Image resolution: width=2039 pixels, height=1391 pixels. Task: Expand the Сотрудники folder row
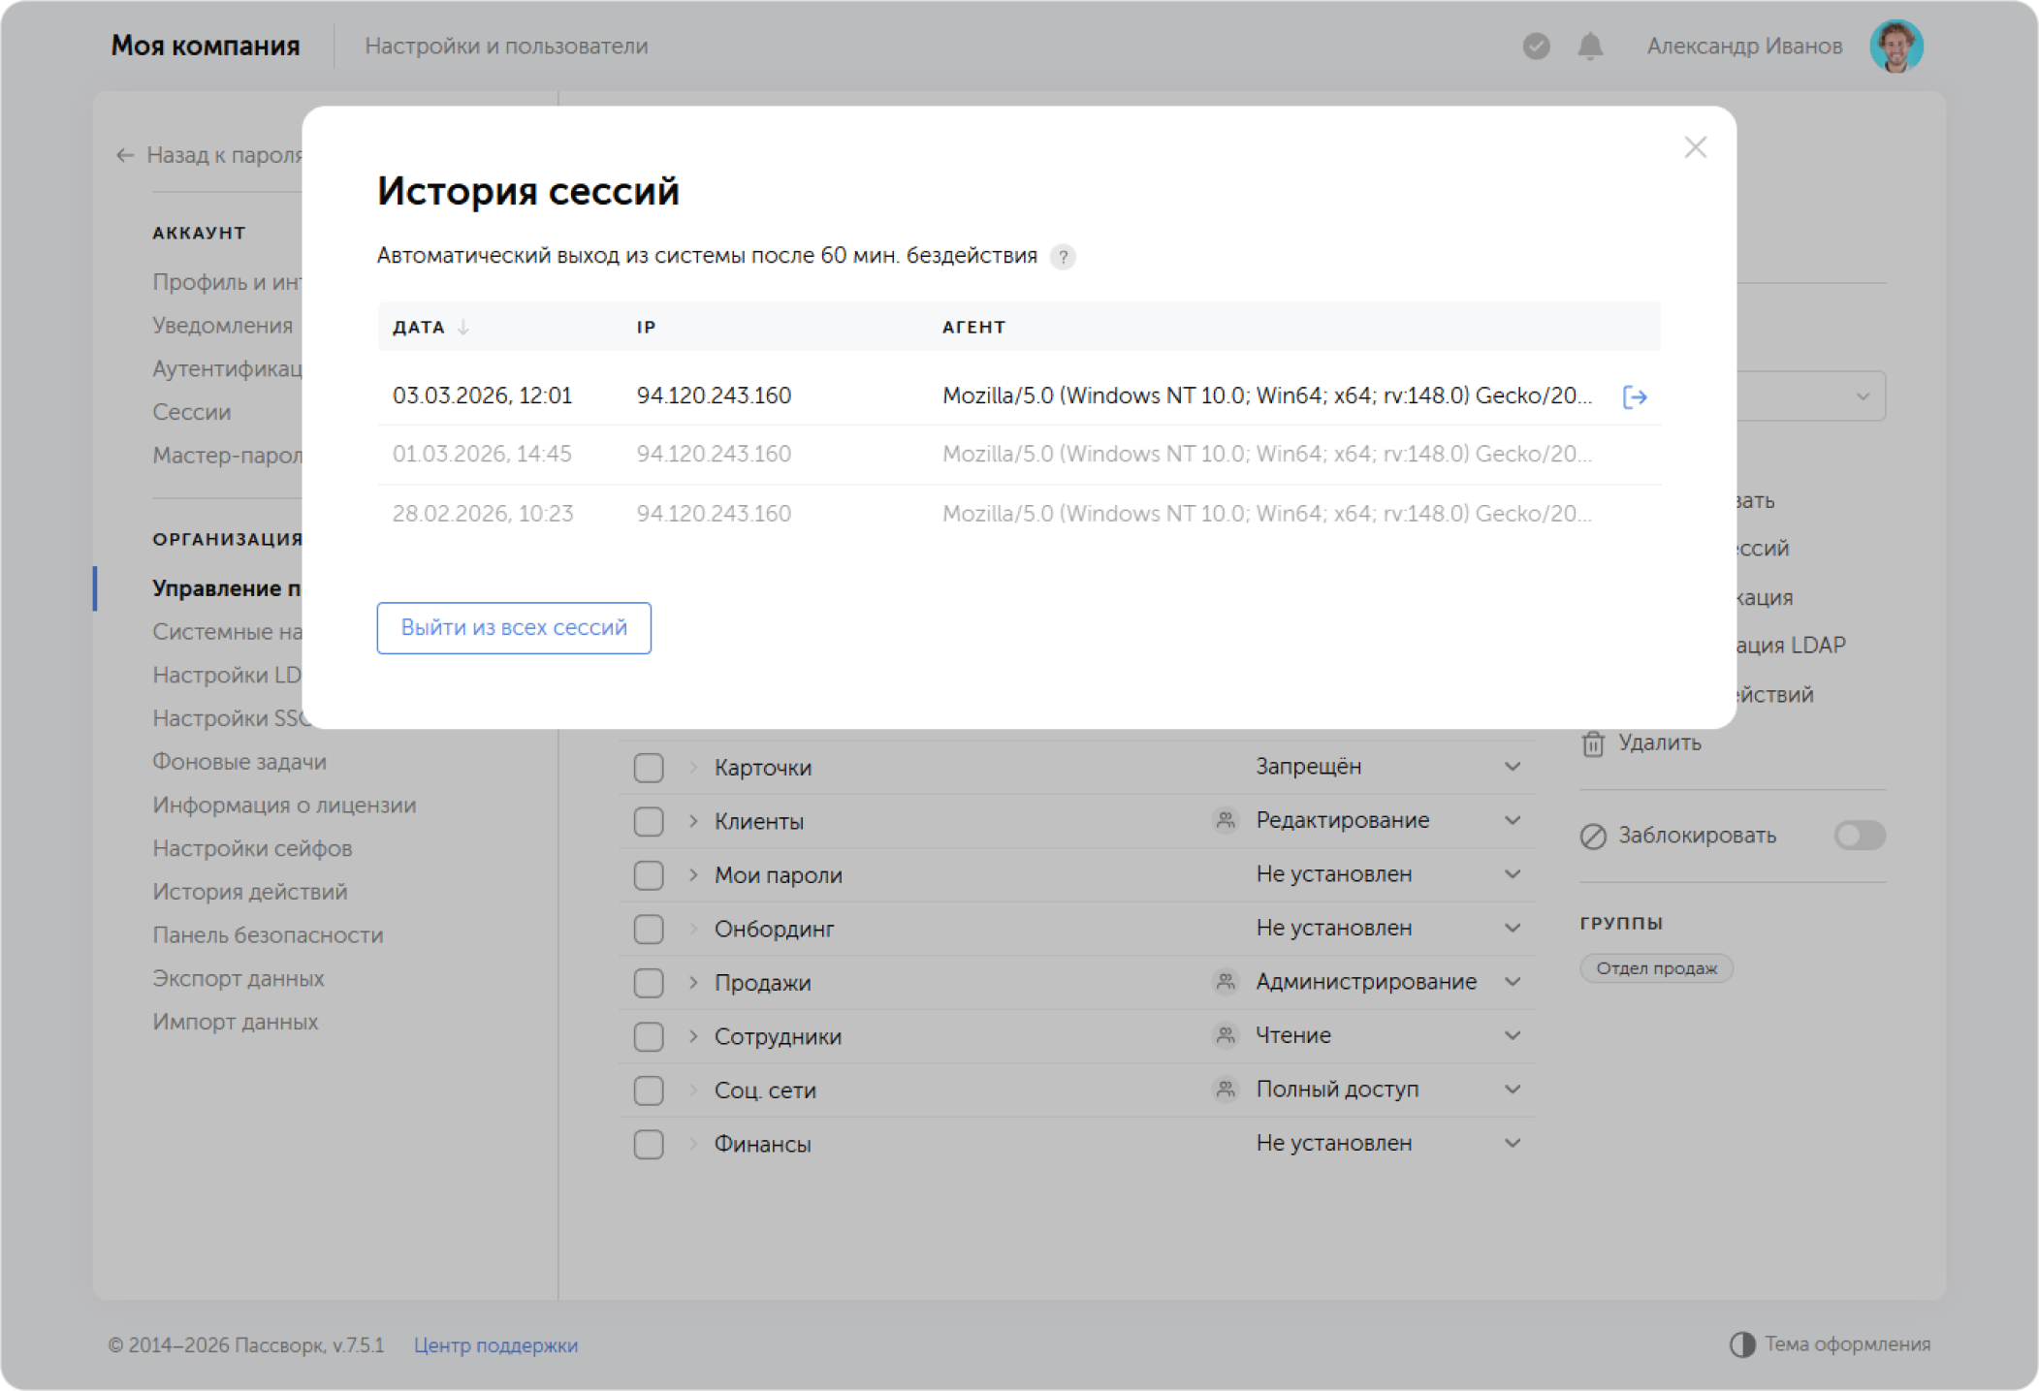click(693, 1036)
